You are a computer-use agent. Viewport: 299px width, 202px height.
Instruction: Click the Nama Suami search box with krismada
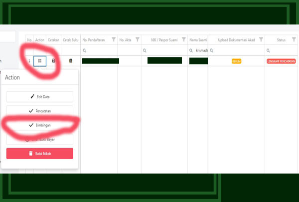point(199,50)
